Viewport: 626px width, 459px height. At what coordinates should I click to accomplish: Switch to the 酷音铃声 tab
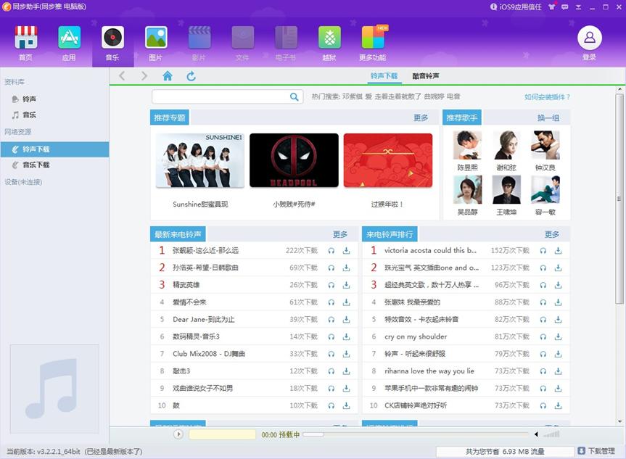click(x=426, y=76)
